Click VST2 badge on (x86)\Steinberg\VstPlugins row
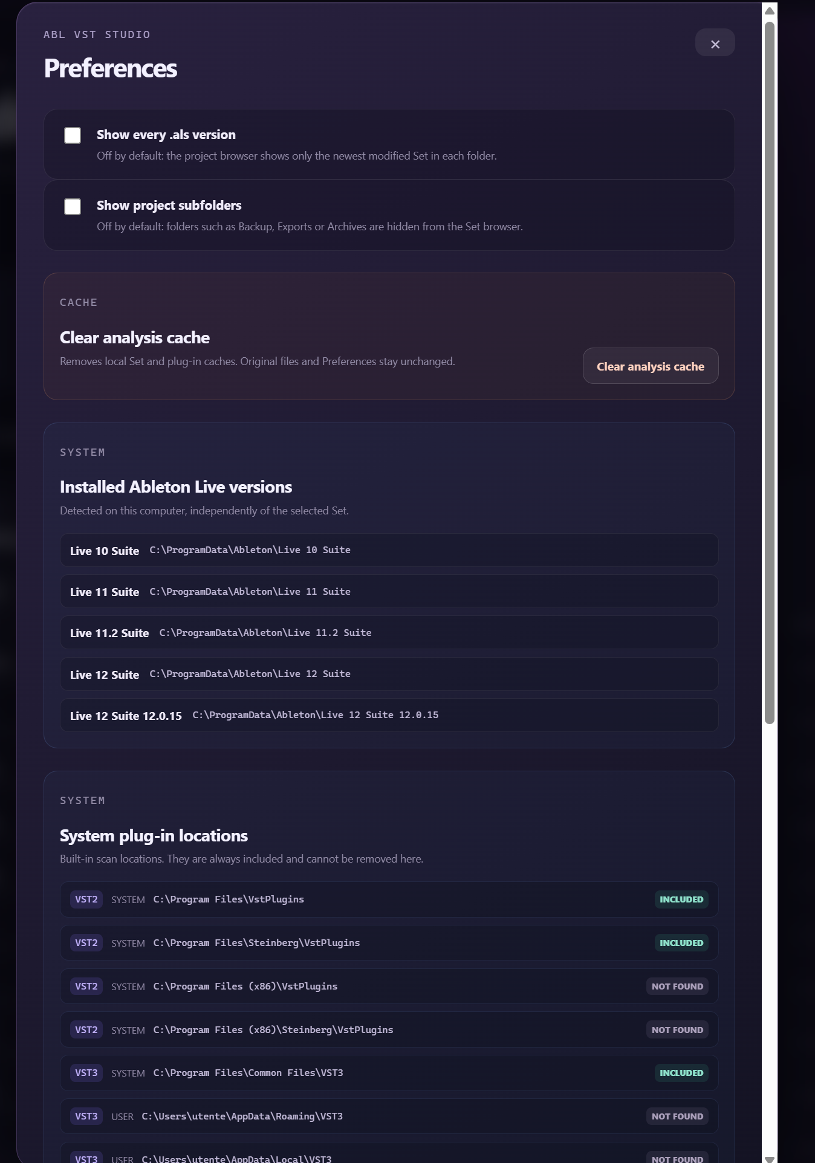Screen dimensions: 815x1163 [86, 1030]
